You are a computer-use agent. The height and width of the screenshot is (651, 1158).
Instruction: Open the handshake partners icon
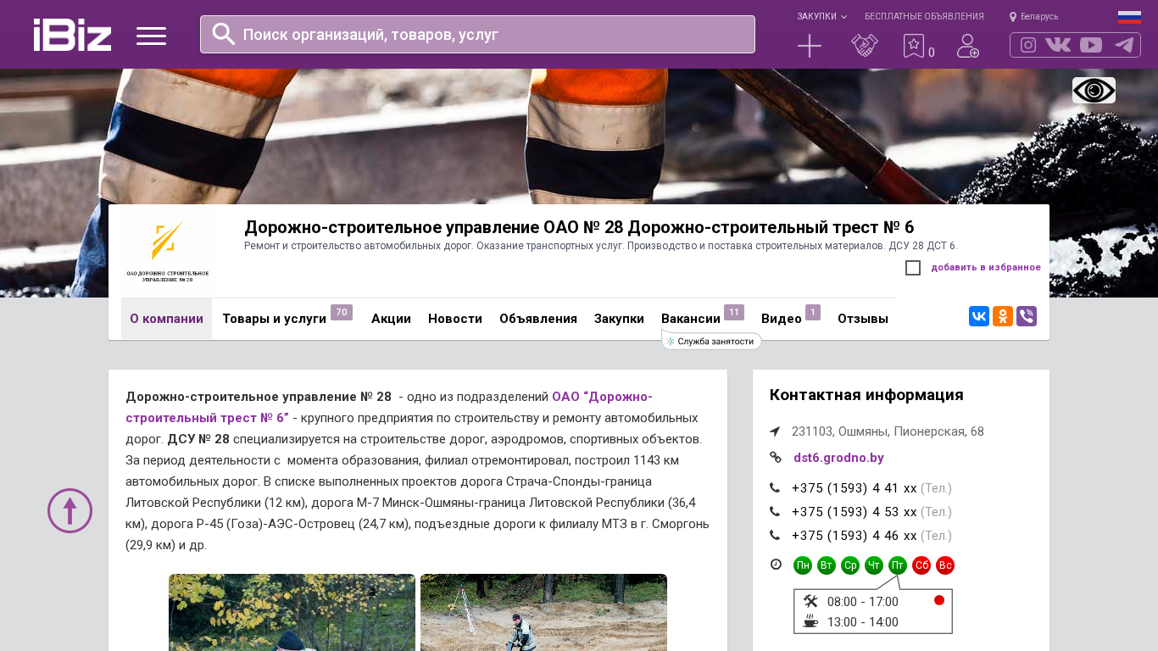tap(865, 46)
